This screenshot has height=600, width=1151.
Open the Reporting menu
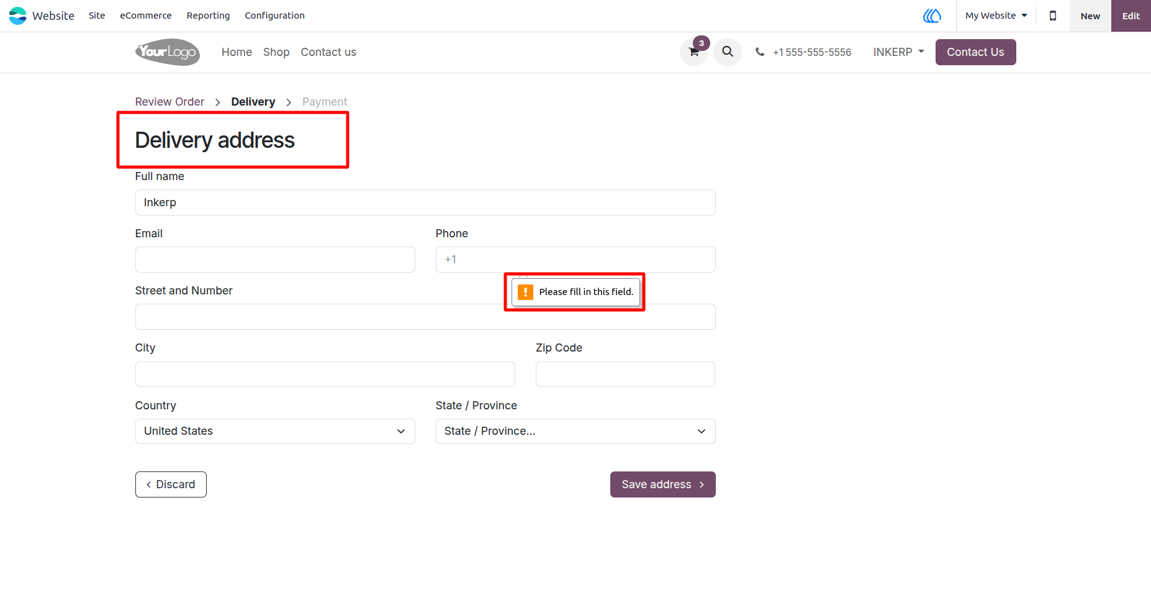(208, 16)
